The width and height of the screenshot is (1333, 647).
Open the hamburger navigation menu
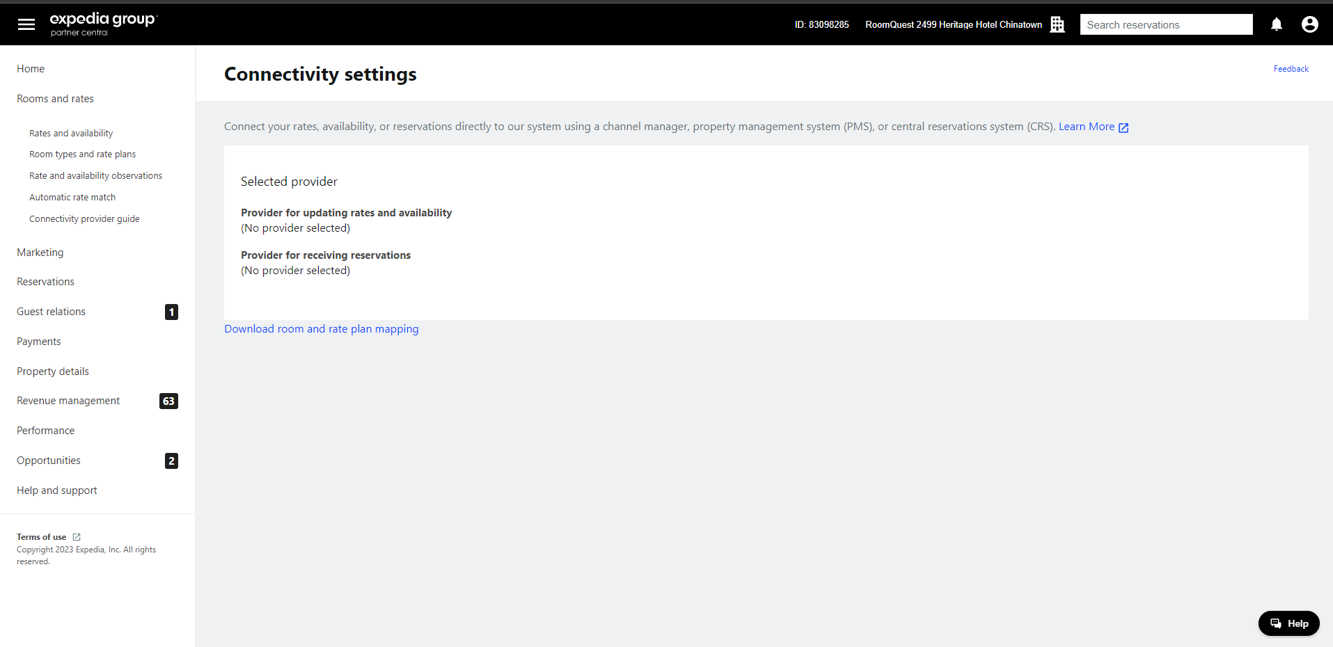click(26, 24)
